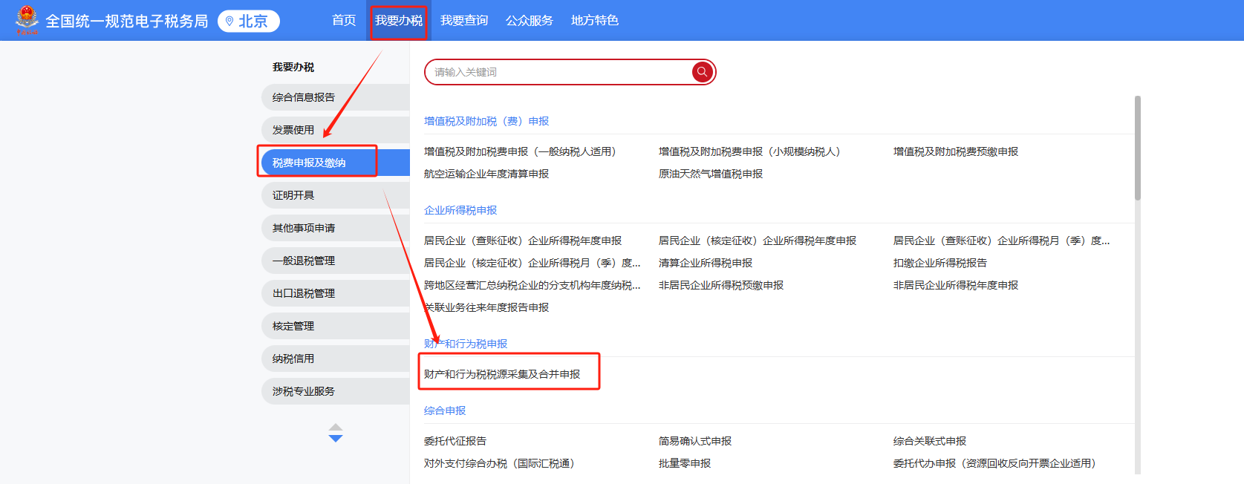Open 扣缴企业所得税报告

pos(940,263)
